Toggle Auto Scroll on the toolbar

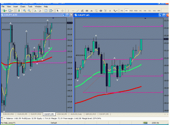click(x=35, y=11)
